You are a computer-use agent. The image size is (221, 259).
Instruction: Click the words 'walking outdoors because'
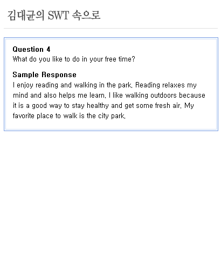(x=165, y=96)
